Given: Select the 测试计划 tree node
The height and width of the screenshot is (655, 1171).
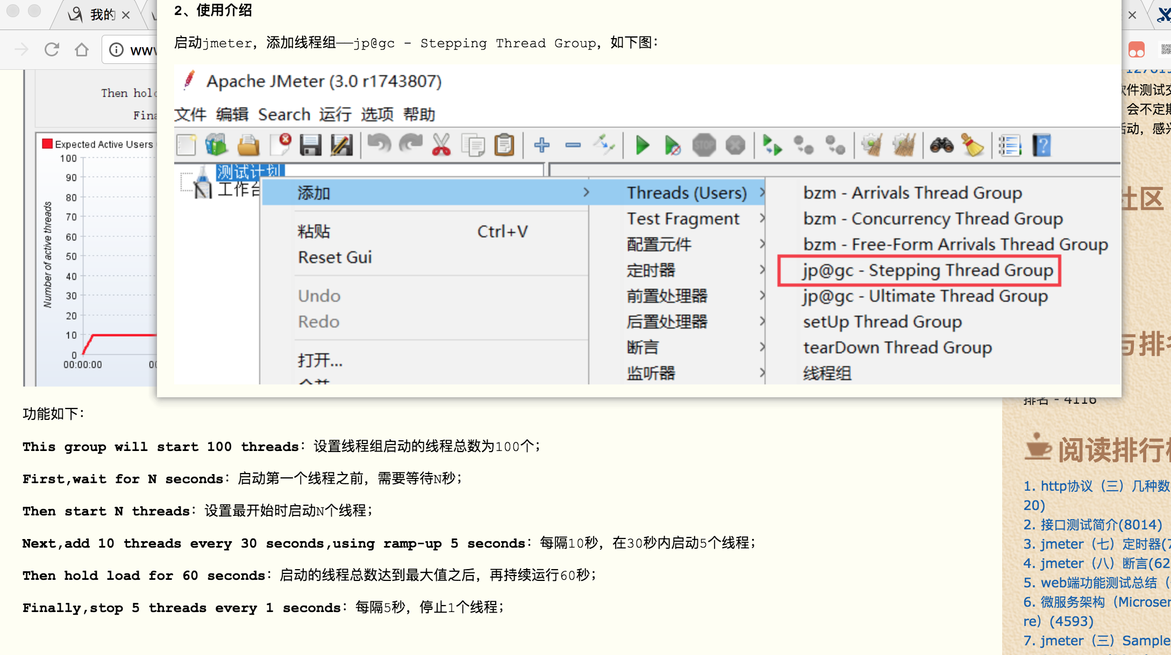Looking at the screenshot, I should point(251,171).
